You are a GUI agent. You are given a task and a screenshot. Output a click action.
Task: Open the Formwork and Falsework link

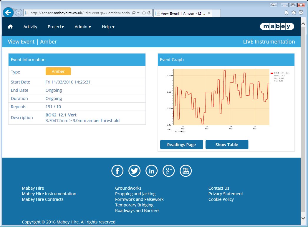(139, 199)
